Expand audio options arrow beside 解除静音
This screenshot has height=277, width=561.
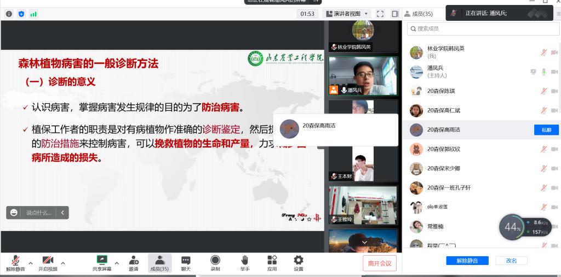tap(30, 263)
